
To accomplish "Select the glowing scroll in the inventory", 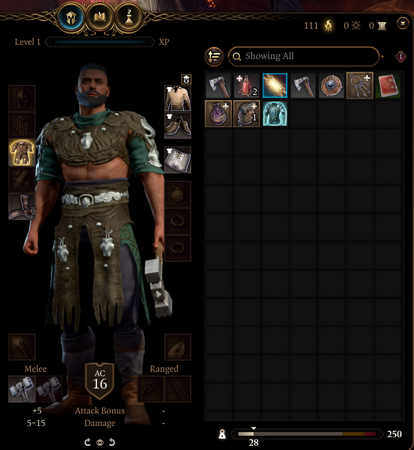I will click(275, 85).
